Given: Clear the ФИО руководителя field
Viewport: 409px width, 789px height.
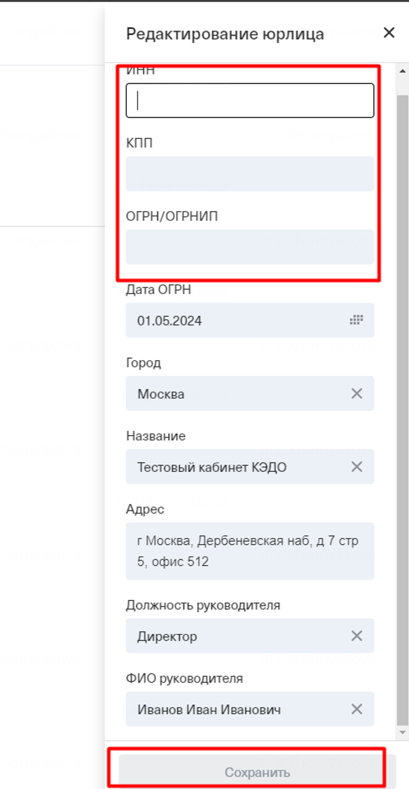Looking at the screenshot, I should [357, 709].
